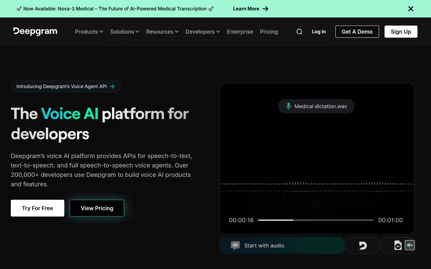The height and width of the screenshot is (269, 431).
Task: Click the arrow in Voice Agent API badge
Action: click(112, 86)
